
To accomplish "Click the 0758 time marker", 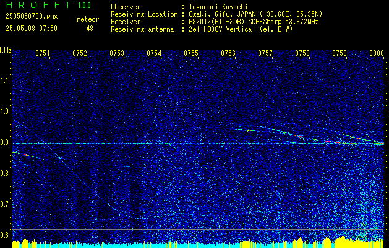I will click(x=302, y=53).
